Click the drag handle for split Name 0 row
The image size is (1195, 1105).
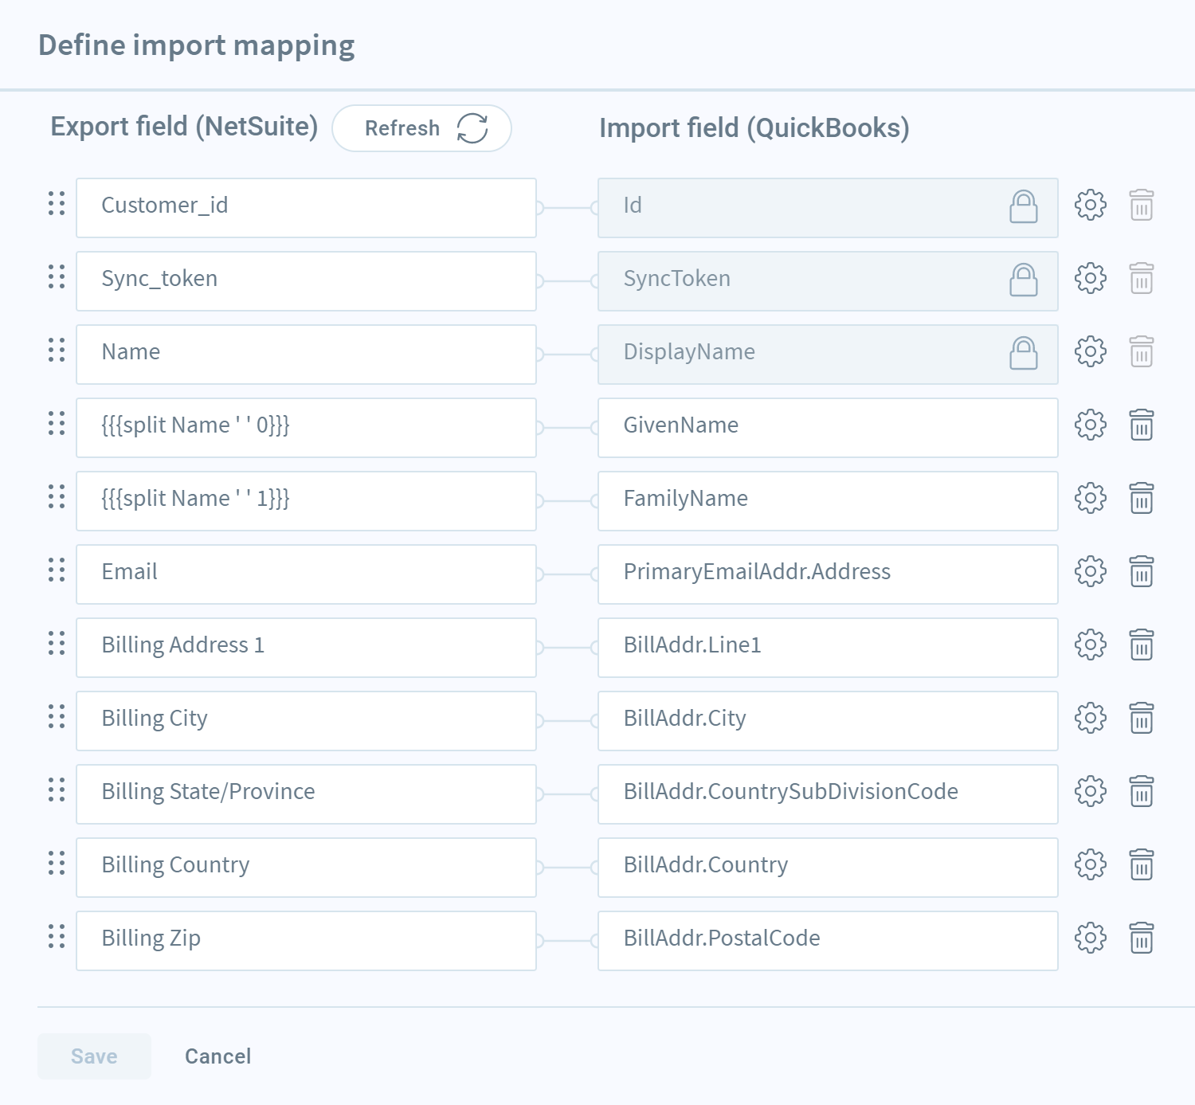tap(57, 424)
